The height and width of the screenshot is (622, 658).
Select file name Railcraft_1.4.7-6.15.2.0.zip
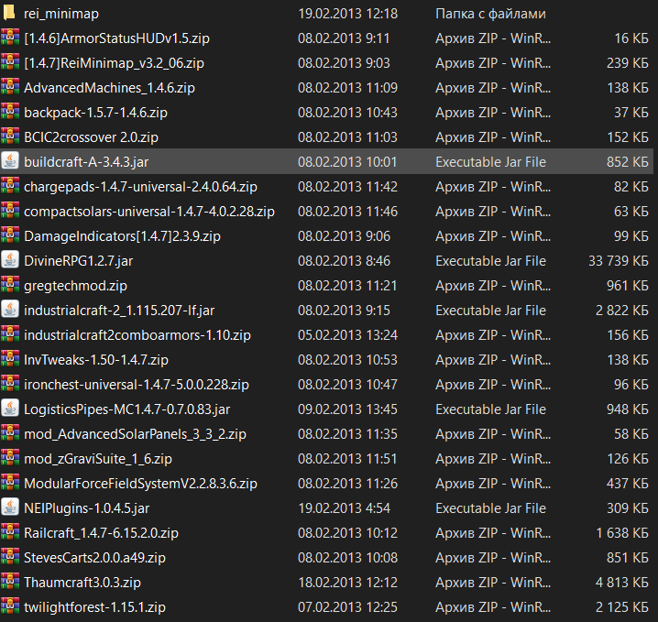(101, 533)
